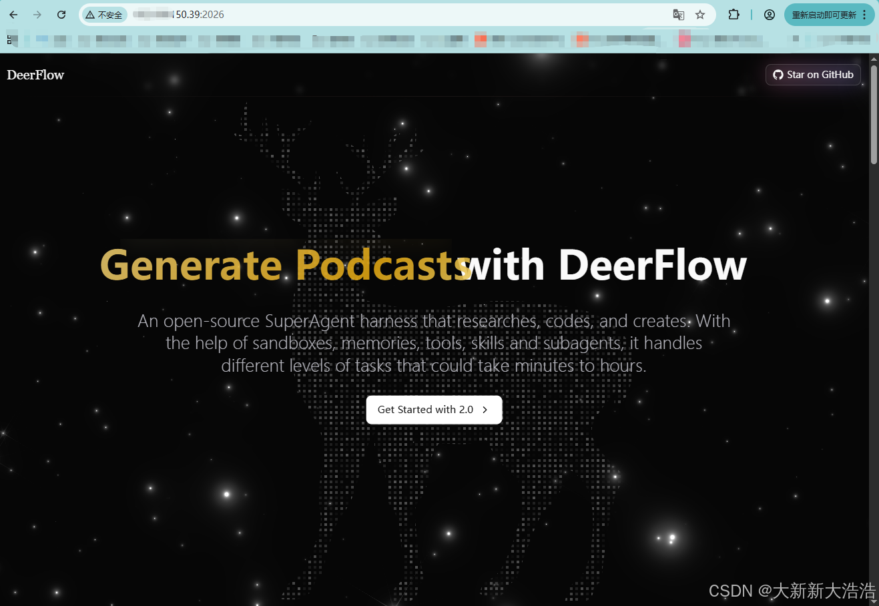
Task: Click the 'with DeerFlow' heading text
Action: 604,265
